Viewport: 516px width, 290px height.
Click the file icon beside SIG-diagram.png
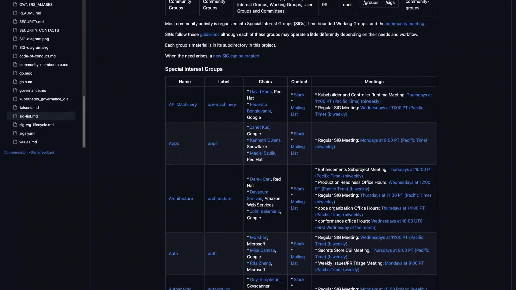(15, 39)
